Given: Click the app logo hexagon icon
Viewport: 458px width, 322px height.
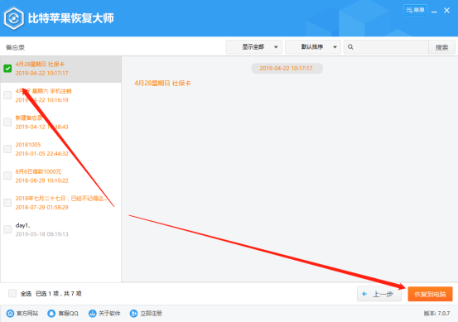Looking at the screenshot, I should pyautogui.click(x=14, y=18).
